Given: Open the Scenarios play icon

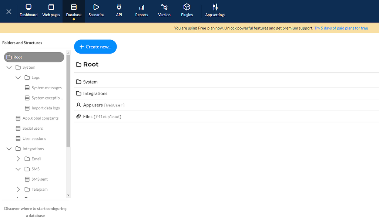Looking at the screenshot, I should point(96,7).
